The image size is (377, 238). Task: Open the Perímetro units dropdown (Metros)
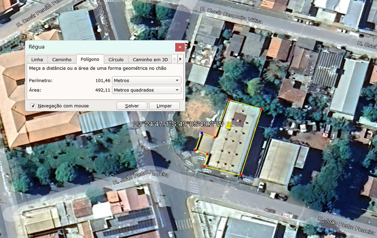tap(146, 80)
